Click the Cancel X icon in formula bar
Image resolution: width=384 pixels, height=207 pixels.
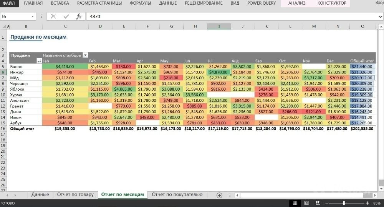53,16
